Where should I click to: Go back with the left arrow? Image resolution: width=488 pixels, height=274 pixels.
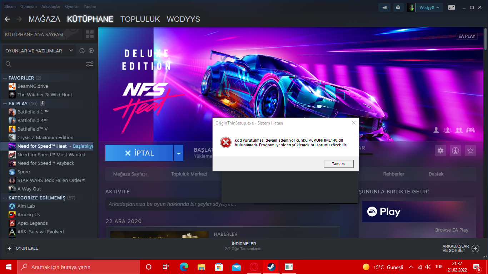coord(7,19)
